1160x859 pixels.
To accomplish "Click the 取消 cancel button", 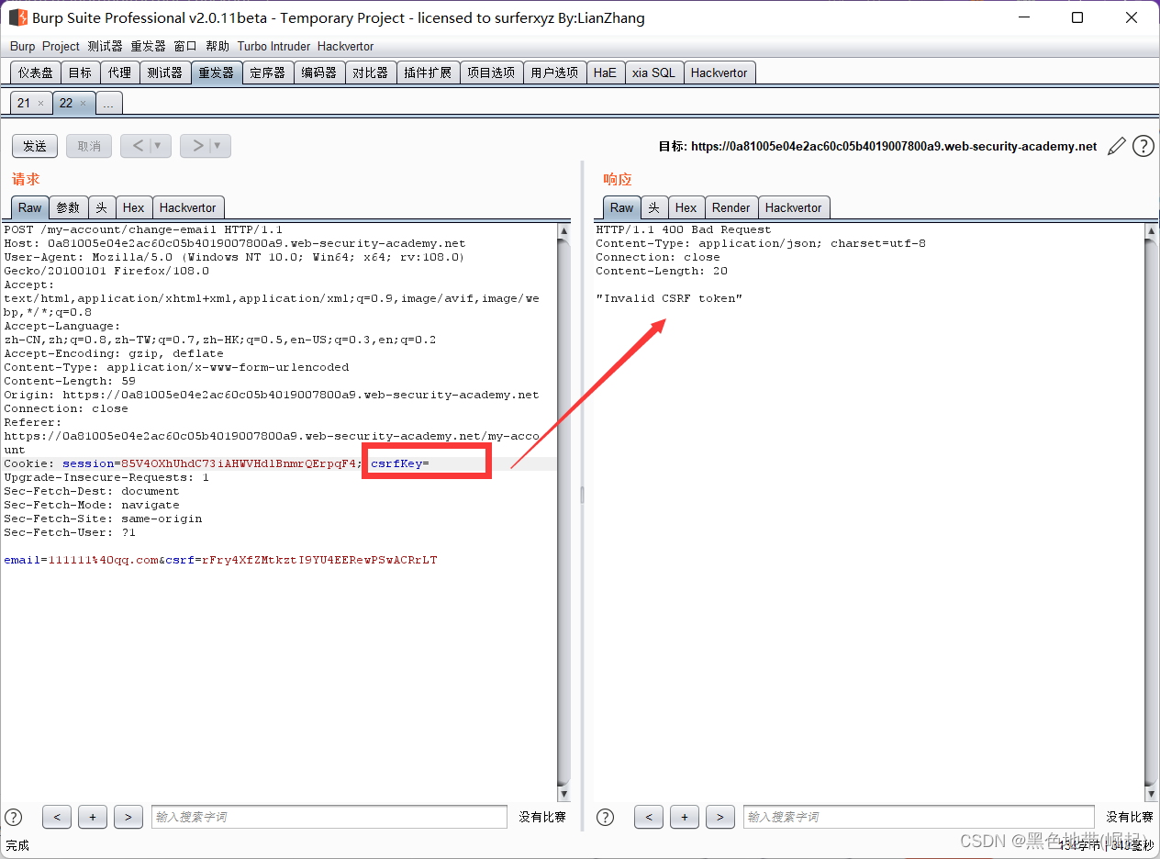I will pyautogui.click(x=89, y=146).
